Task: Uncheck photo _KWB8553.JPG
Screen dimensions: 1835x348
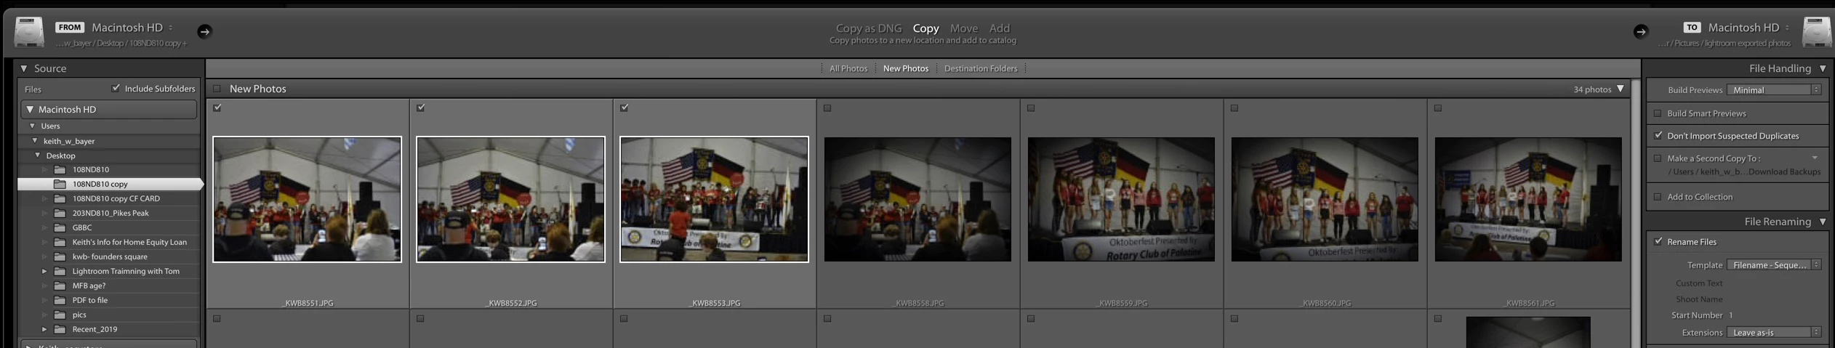Action: tap(625, 108)
